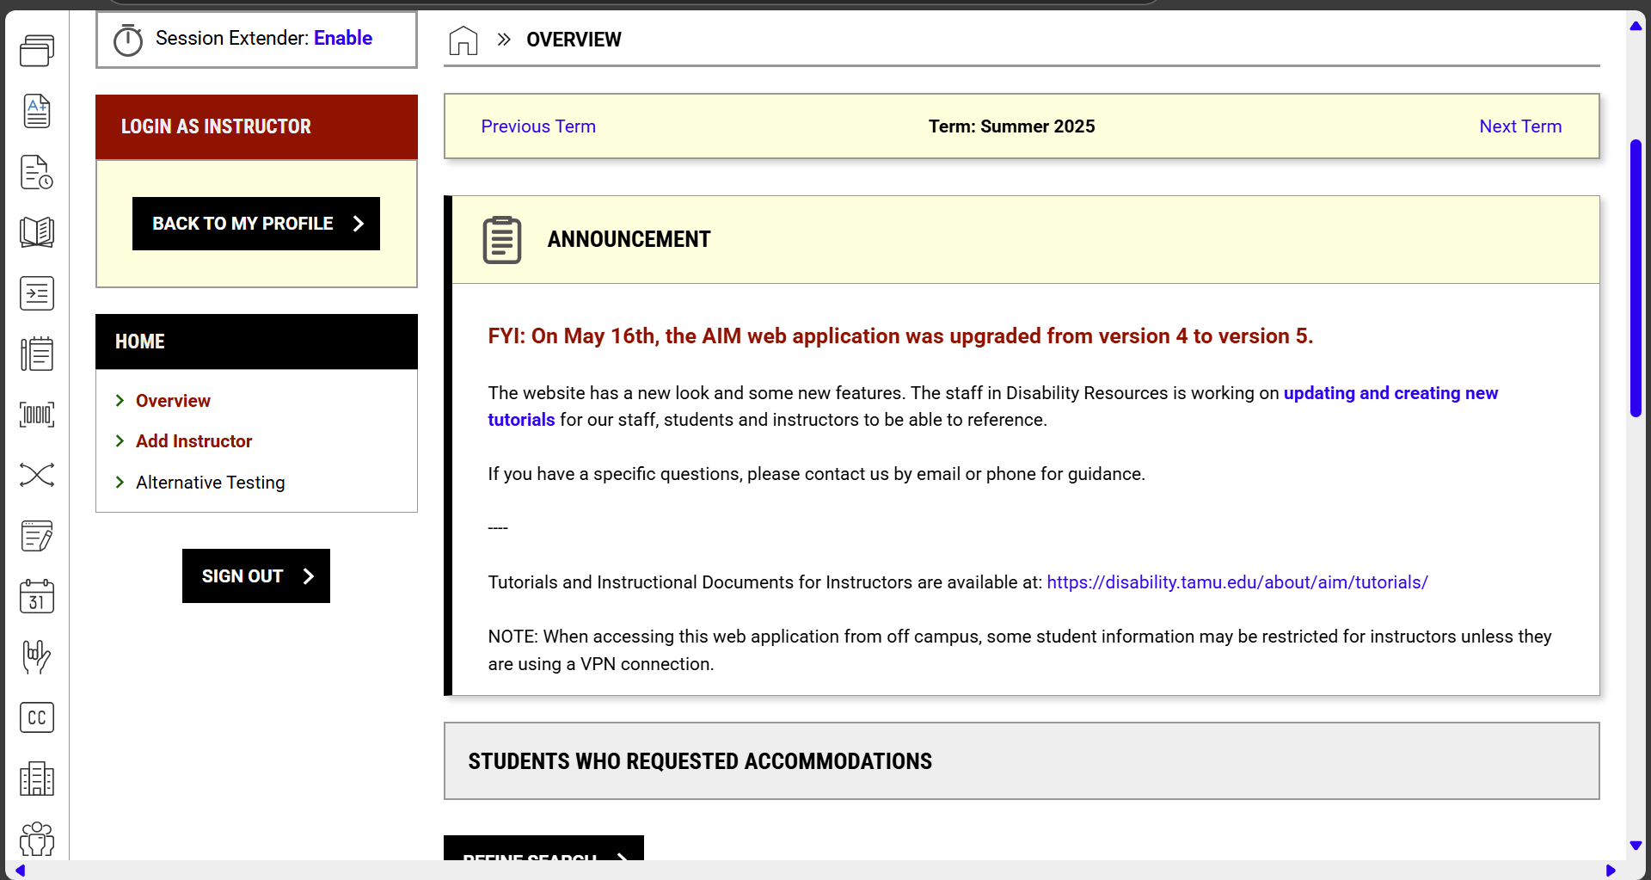Screen dimensions: 1651x880
Task: Open the document with clock icon
Action: coord(37,172)
